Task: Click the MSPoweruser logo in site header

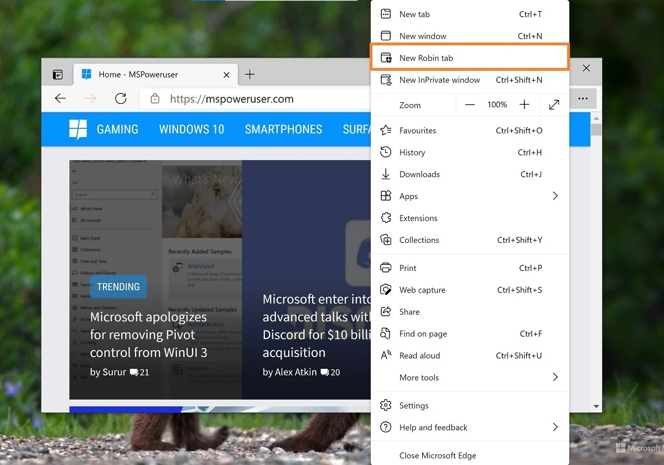Action: pyautogui.click(x=78, y=129)
